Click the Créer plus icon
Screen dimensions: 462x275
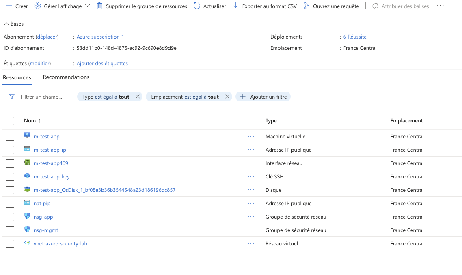[9, 6]
